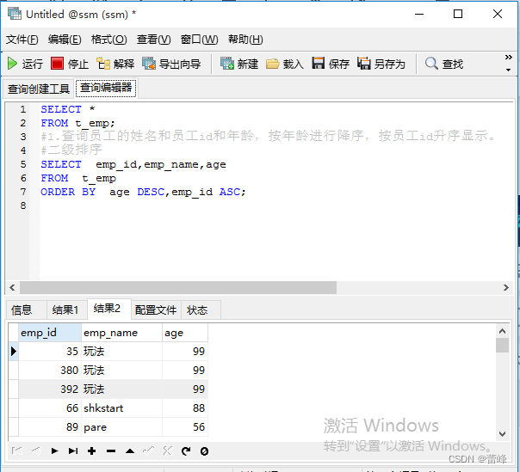The height and width of the screenshot is (472, 520).
Task: Go to previous record in navigation bar
Action: coord(36,451)
